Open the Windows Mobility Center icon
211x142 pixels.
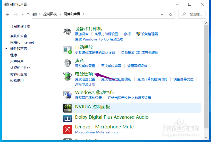[68, 95]
